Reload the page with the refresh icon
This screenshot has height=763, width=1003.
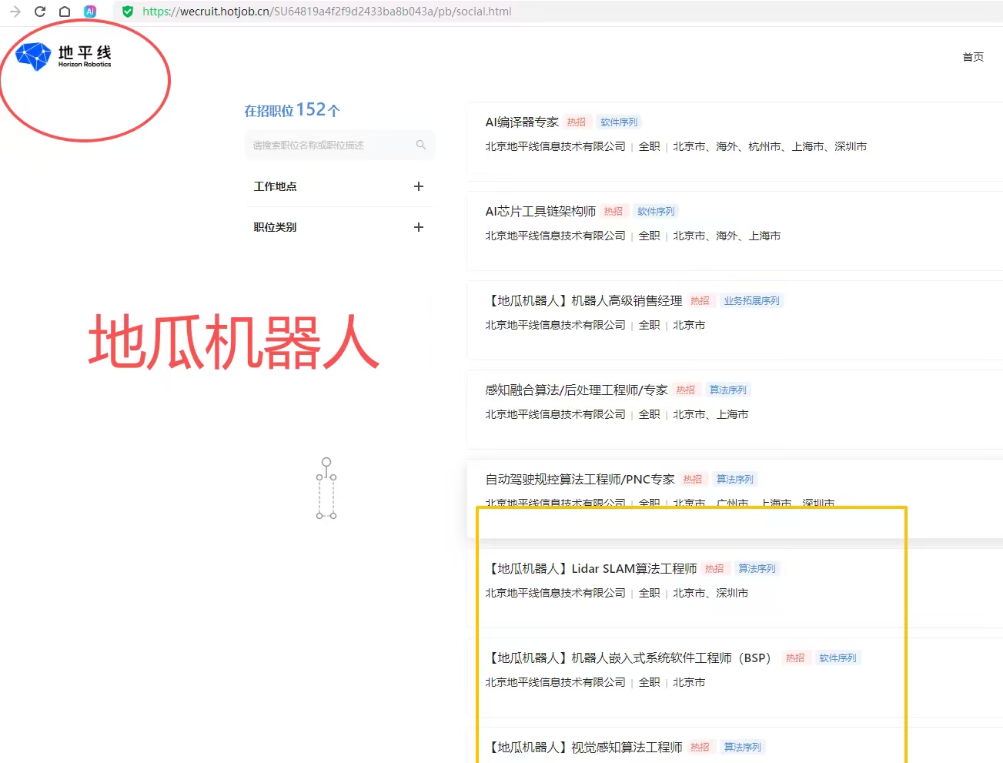[40, 12]
